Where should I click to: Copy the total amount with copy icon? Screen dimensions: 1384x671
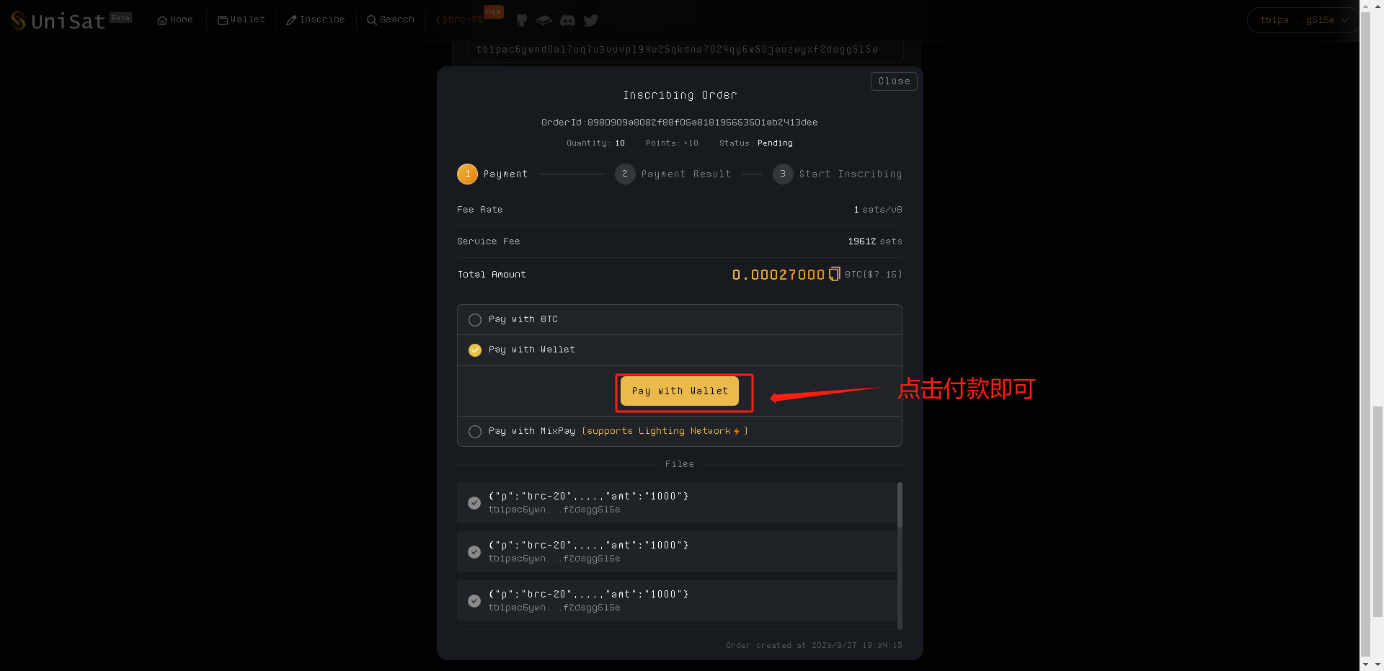pos(834,274)
